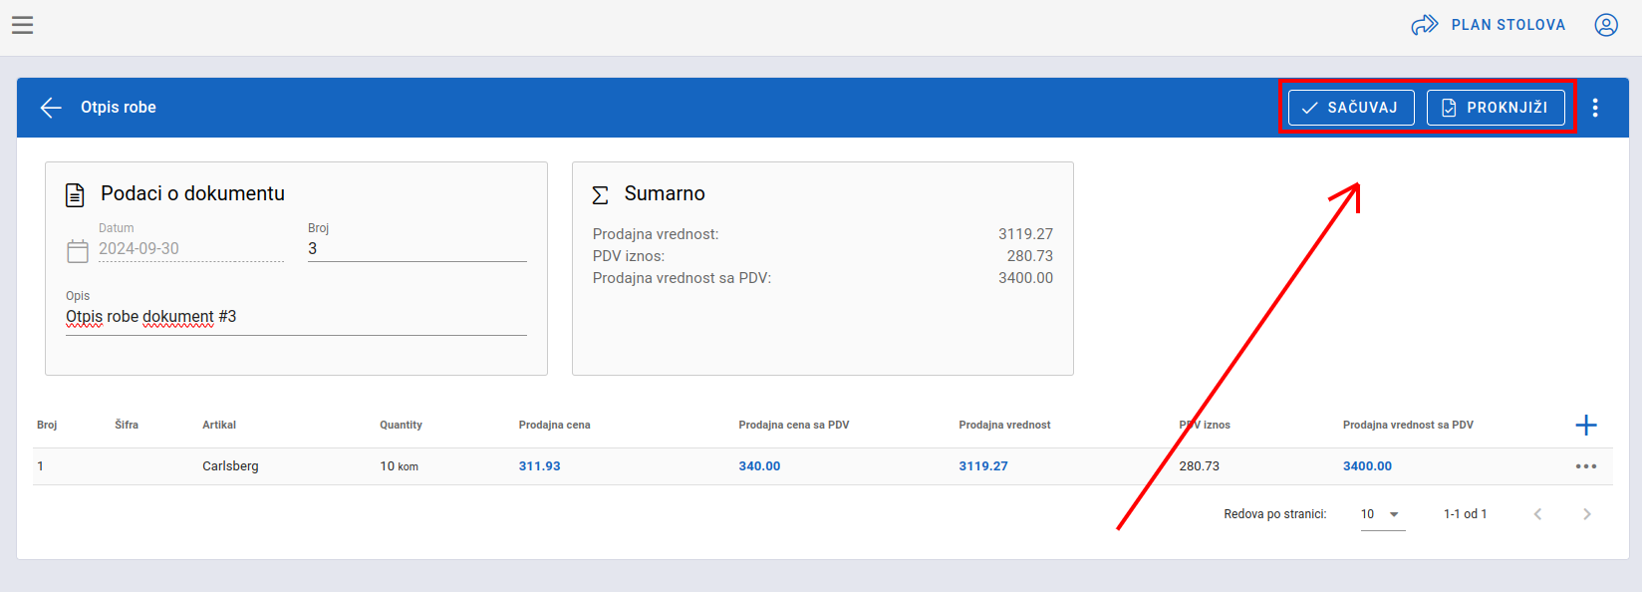This screenshot has height=592, width=1642.
Task: Click the 10 kom quantity cell
Action: (399, 466)
